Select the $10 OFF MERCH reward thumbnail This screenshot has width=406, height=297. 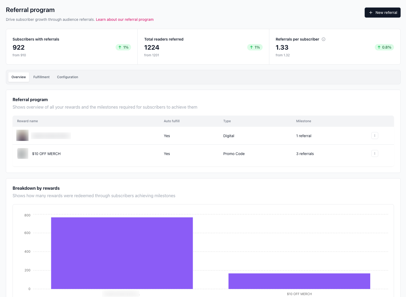point(23,153)
